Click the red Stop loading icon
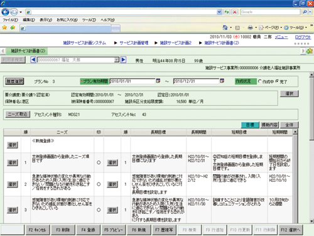 point(235,12)
